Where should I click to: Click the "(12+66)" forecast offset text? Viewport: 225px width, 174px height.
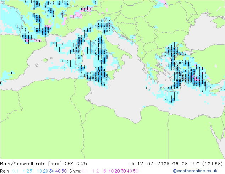tap(212, 164)
